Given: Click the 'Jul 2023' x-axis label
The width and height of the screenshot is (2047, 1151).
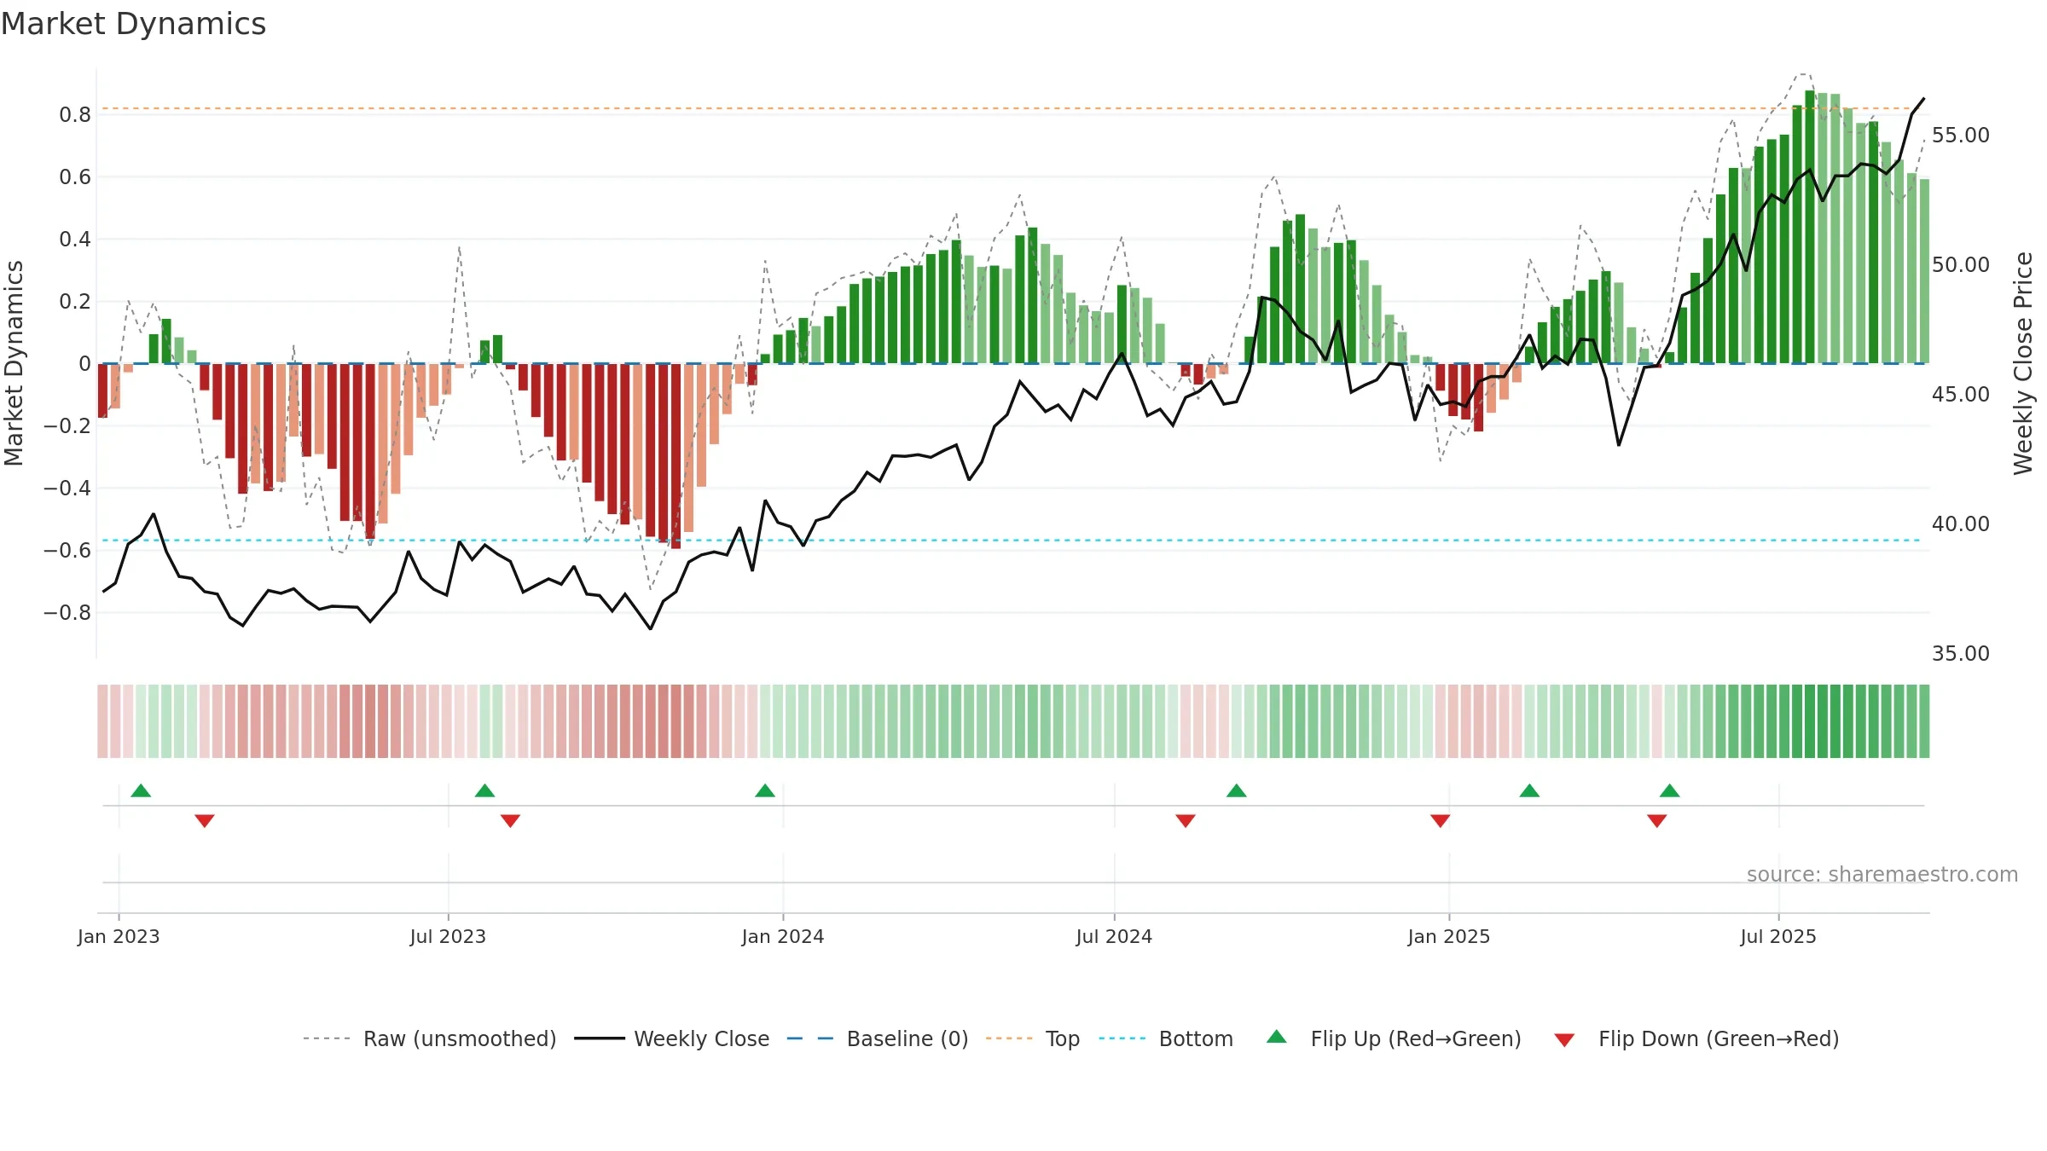Looking at the screenshot, I should click(448, 936).
